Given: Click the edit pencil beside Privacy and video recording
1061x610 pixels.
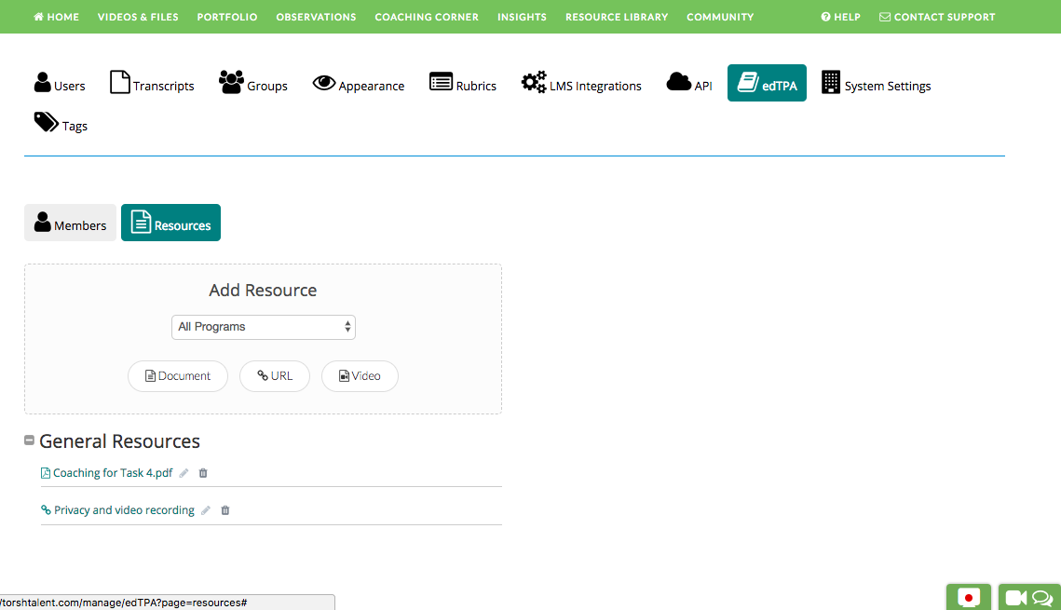Looking at the screenshot, I should (x=206, y=510).
